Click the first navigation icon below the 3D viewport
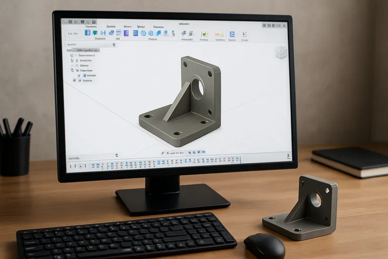Viewport: 388px width, 259px height. [163, 152]
